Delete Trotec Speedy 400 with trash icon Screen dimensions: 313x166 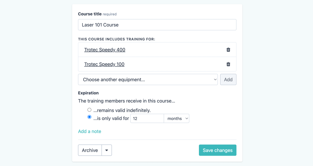228,50
